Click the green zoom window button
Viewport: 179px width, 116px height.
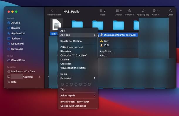16,12
